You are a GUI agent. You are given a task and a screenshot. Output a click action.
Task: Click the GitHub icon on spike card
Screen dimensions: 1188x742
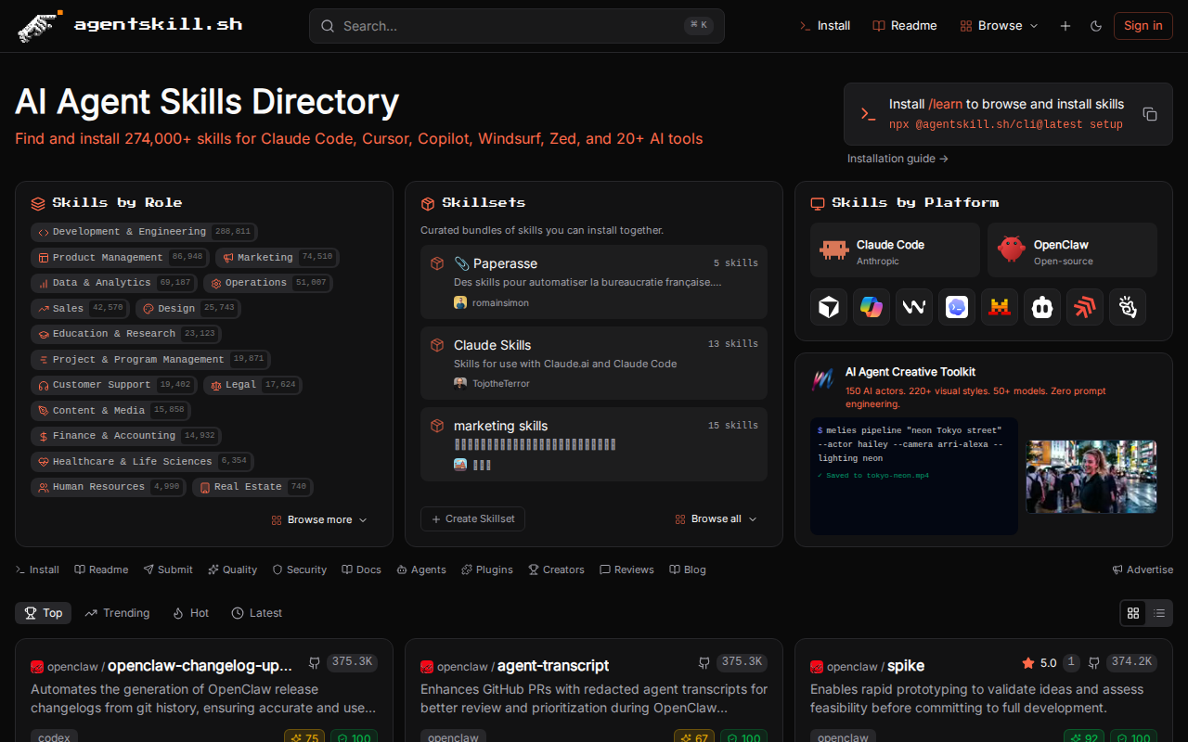coord(1094,662)
